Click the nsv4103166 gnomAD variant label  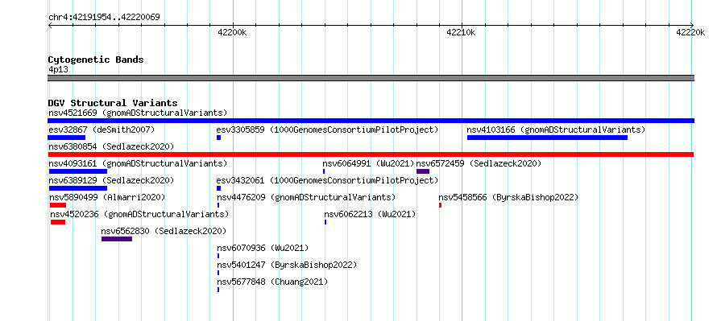coord(556,130)
